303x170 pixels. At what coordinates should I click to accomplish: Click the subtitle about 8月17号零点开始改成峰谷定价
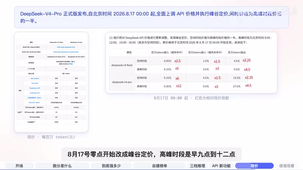[x=151, y=154]
